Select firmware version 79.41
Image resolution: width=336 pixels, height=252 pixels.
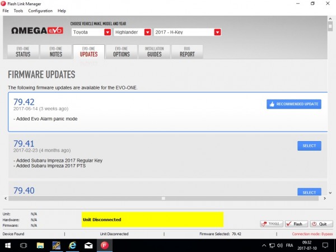click(x=309, y=146)
